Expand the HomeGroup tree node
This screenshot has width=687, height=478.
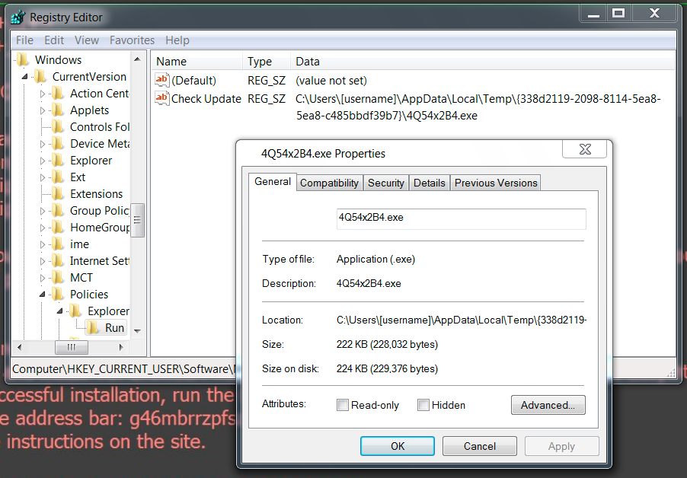coord(43,228)
